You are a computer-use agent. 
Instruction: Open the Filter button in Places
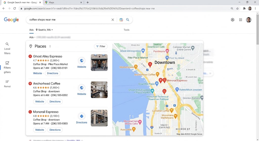pyautogui.click(x=101, y=46)
